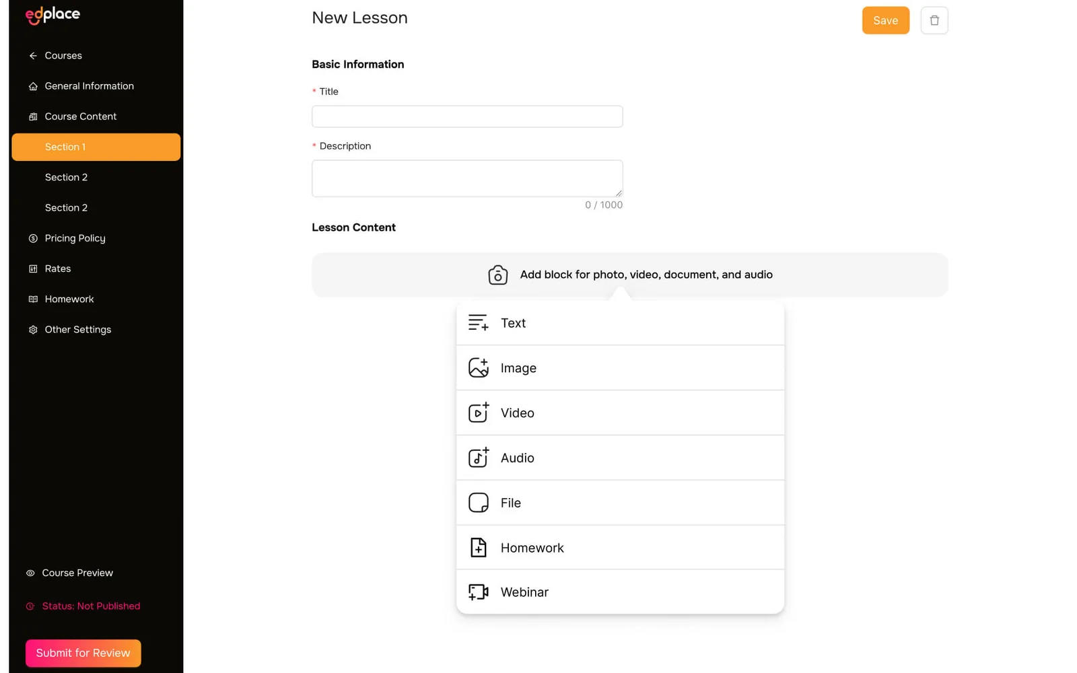This screenshot has width=1077, height=673.
Task: Choose Audio from the block menu
Action: [620, 458]
